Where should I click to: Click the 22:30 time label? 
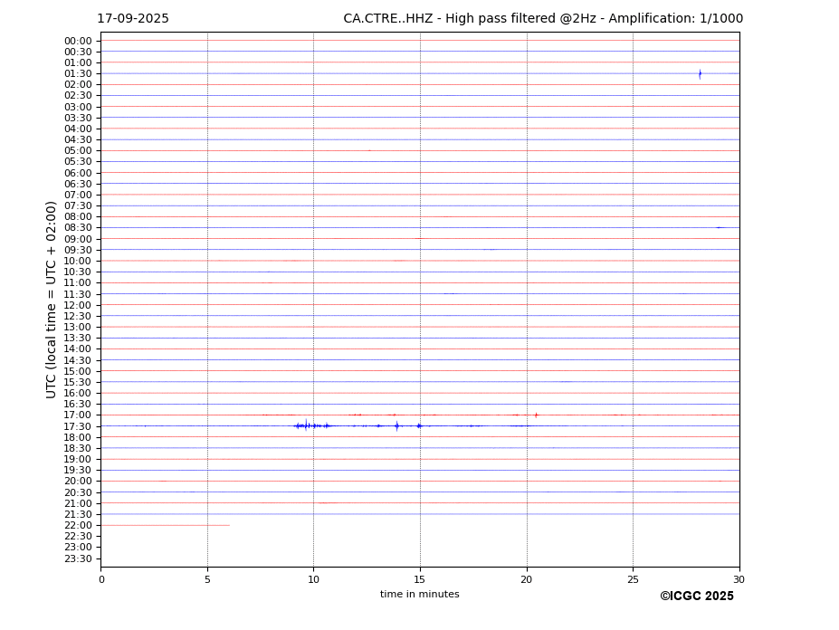click(78, 537)
